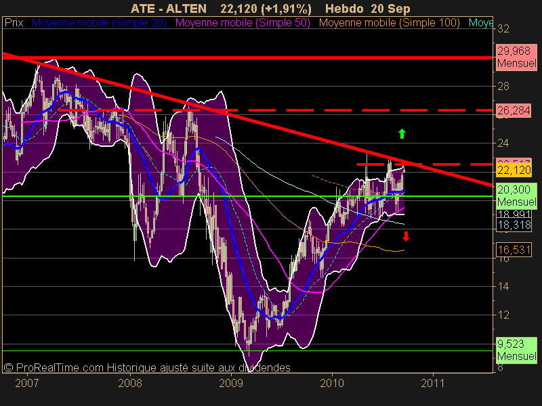This screenshot has width=542, height=406.
Task: Click the '2007' time axis label
Action: [x=26, y=383]
